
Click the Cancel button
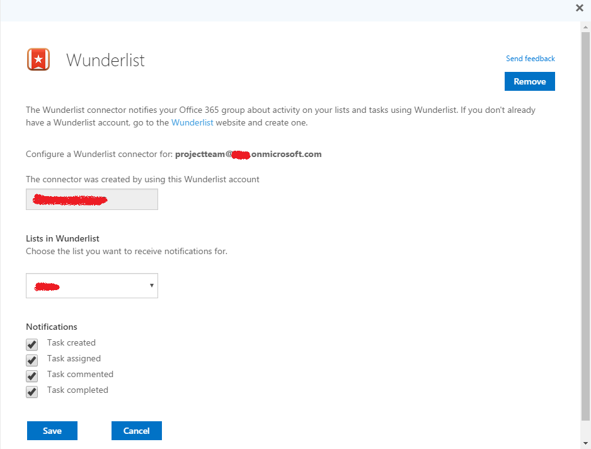point(137,431)
